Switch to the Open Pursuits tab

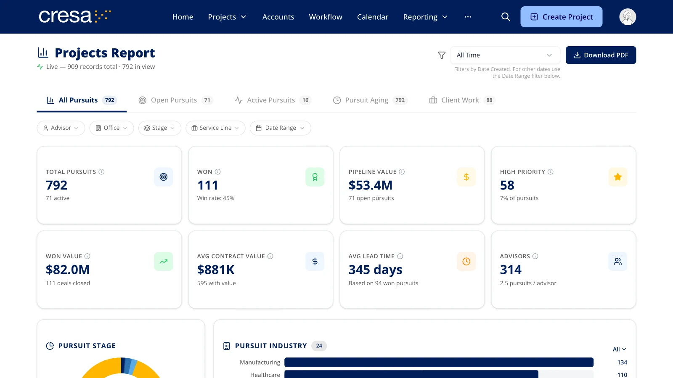pyautogui.click(x=176, y=100)
